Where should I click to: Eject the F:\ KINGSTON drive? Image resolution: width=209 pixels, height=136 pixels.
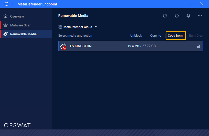[x=199, y=46]
